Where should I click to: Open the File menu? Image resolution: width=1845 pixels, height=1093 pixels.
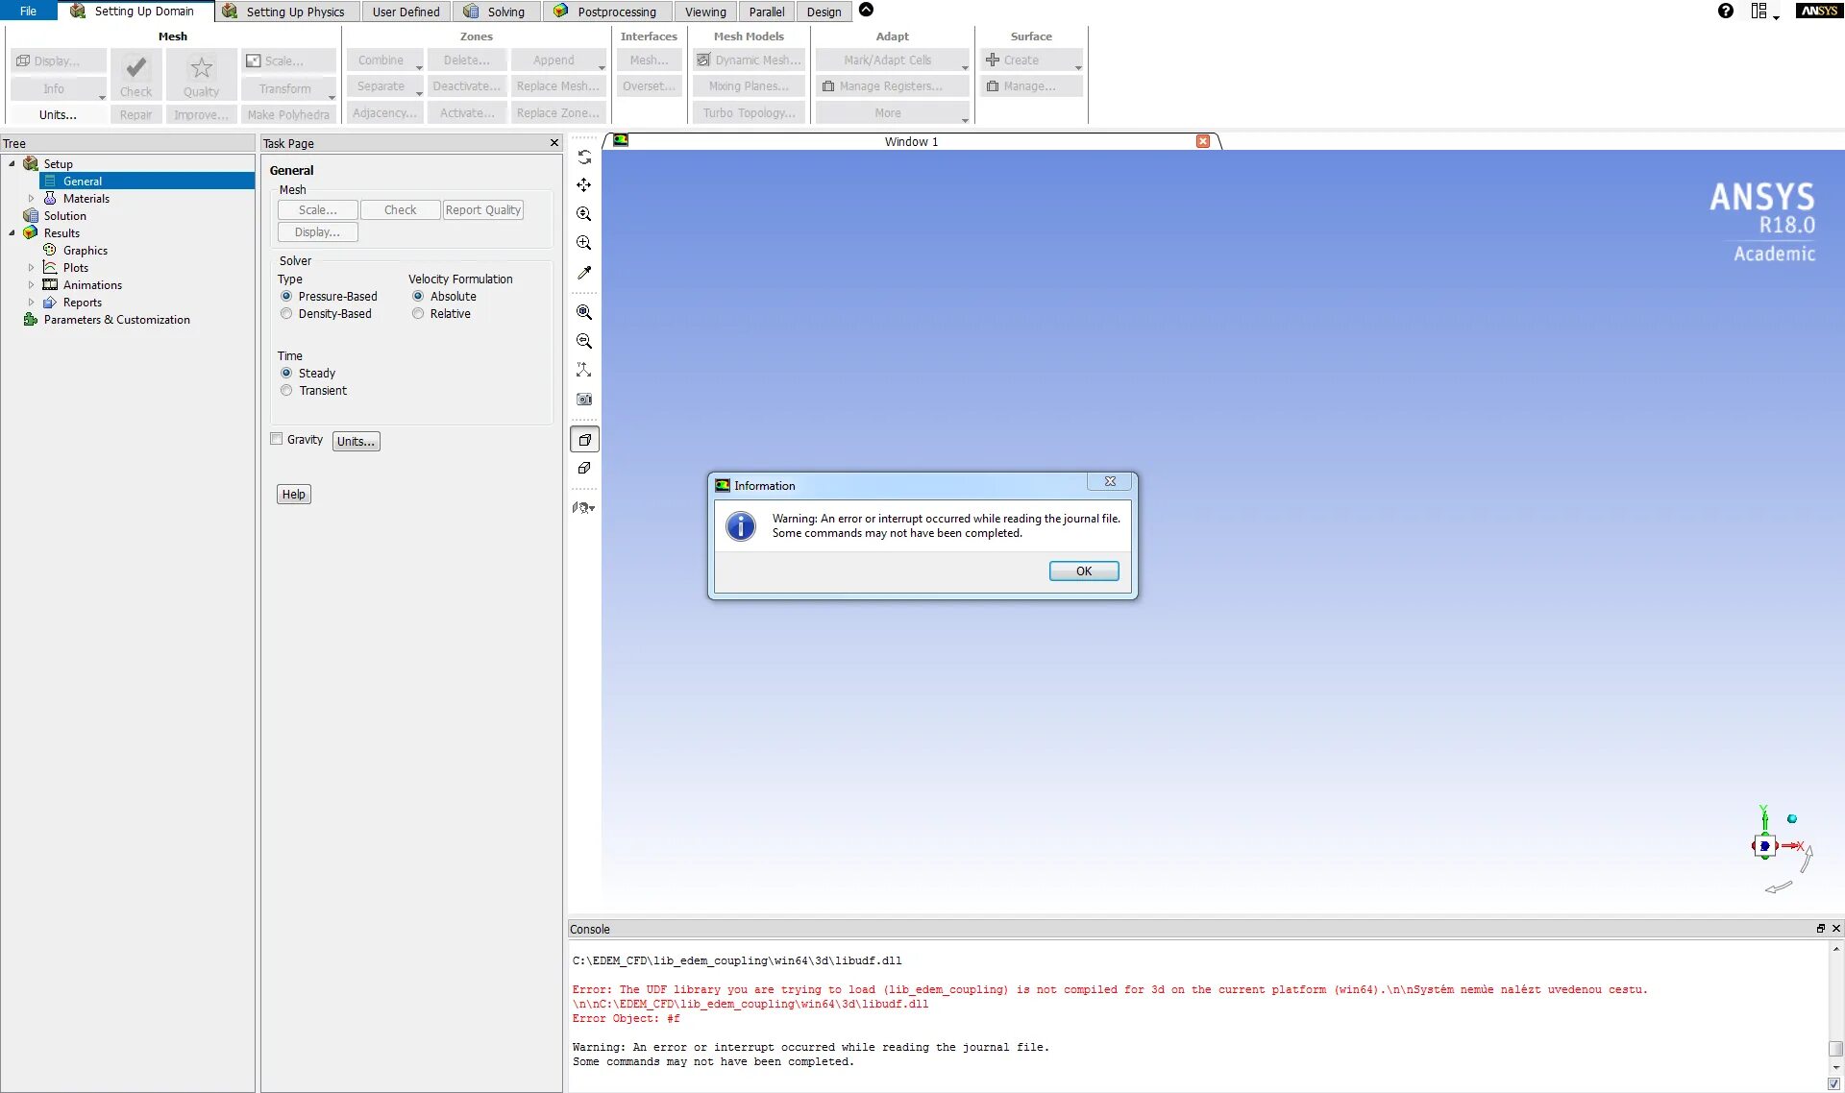[x=28, y=12]
